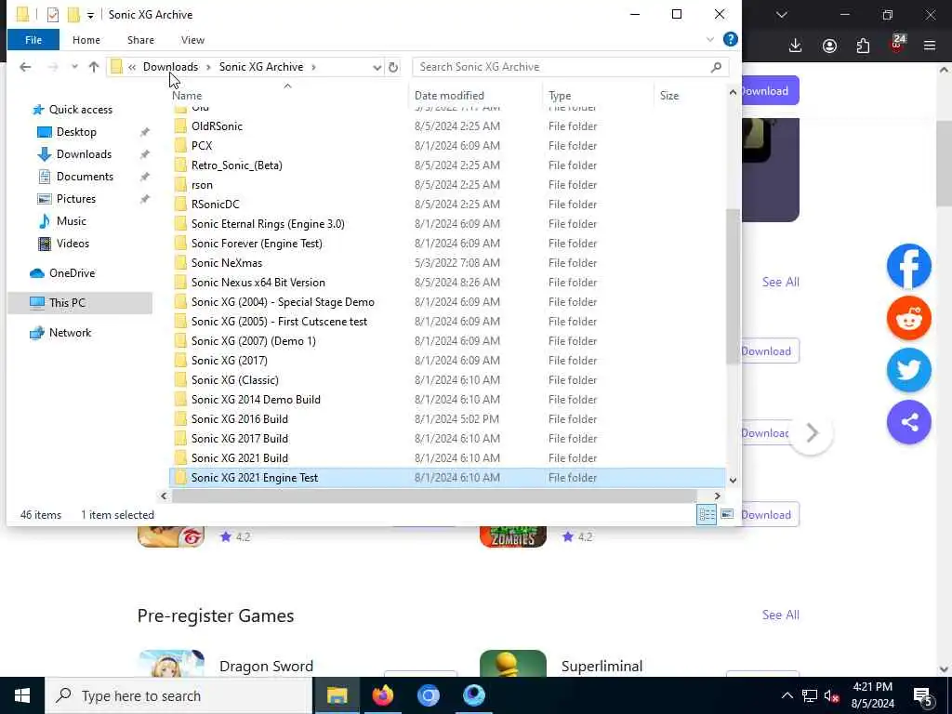Select the OldRSonic folder
This screenshot has height=714, width=952.
[x=217, y=126]
